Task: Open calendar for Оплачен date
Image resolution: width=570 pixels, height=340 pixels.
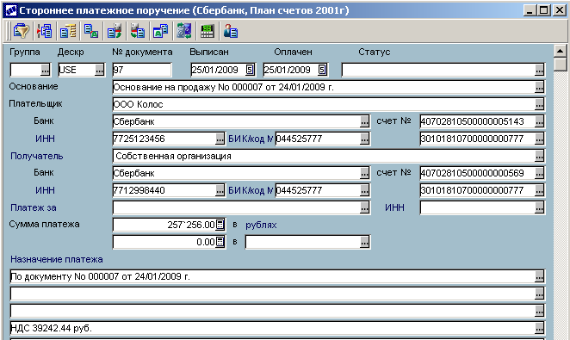Action: coord(322,70)
